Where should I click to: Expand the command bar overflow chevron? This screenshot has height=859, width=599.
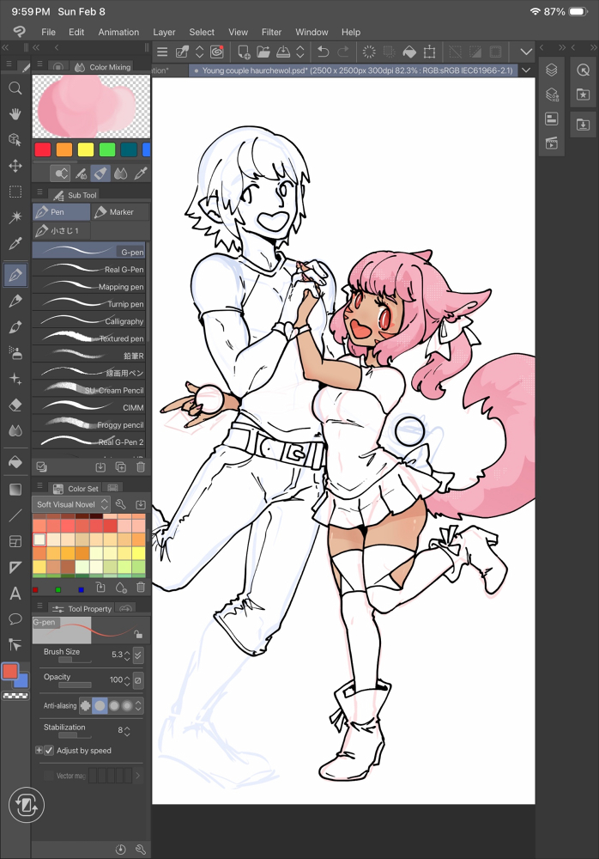pos(526,52)
